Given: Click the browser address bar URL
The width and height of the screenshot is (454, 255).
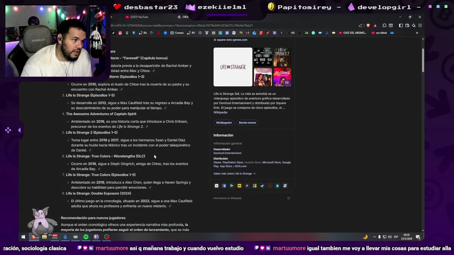Looking at the screenshot, I should click(182, 25).
